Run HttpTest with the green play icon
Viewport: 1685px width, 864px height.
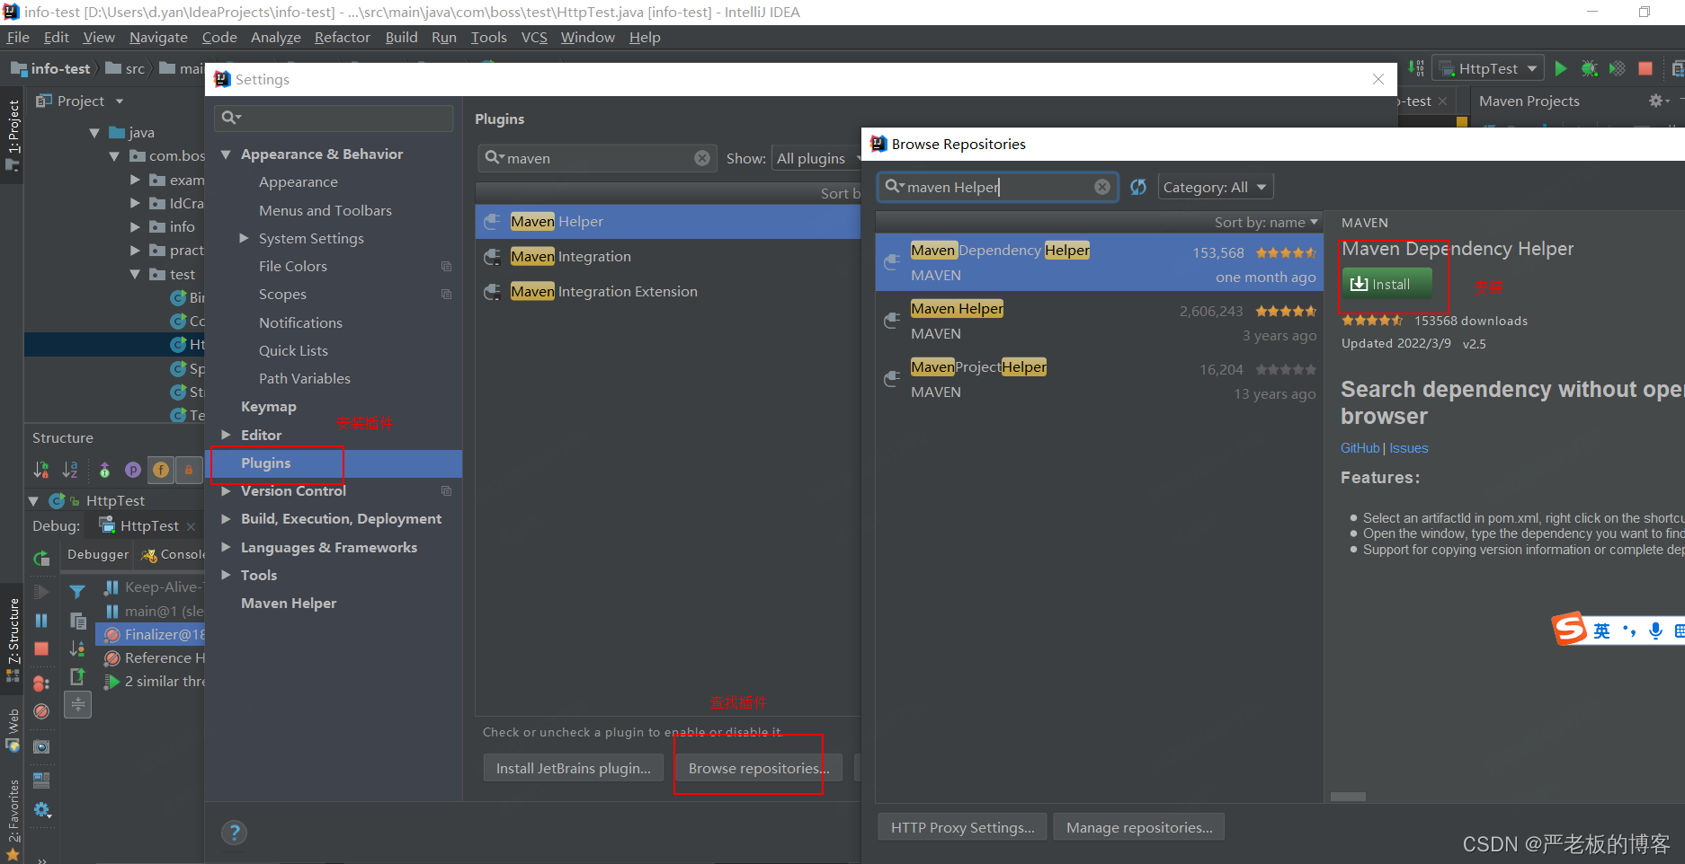(1561, 68)
